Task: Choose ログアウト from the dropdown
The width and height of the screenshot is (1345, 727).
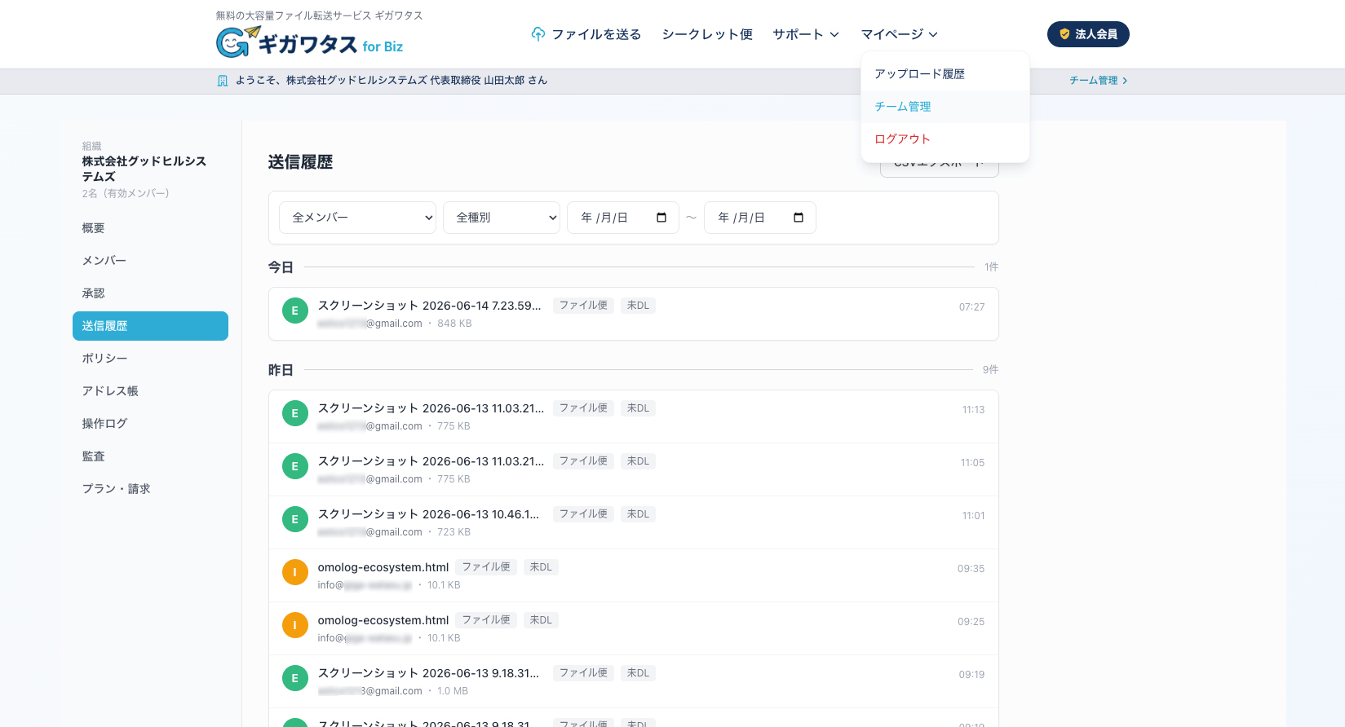Action: pyautogui.click(x=945, y=139)
